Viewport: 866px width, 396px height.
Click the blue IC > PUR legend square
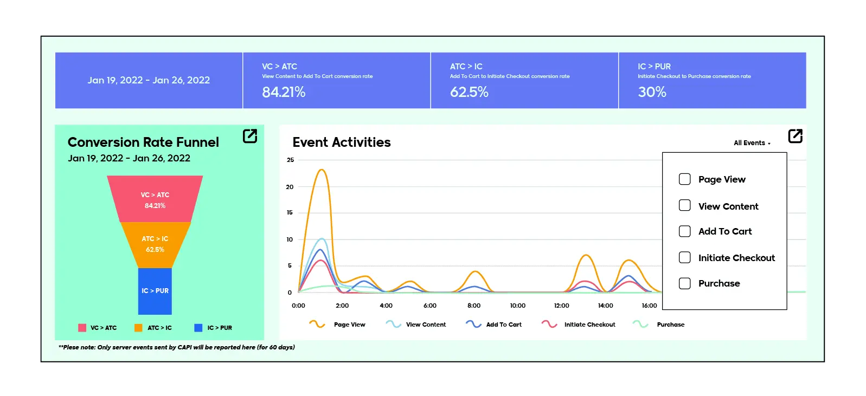[x=198, y=328]
